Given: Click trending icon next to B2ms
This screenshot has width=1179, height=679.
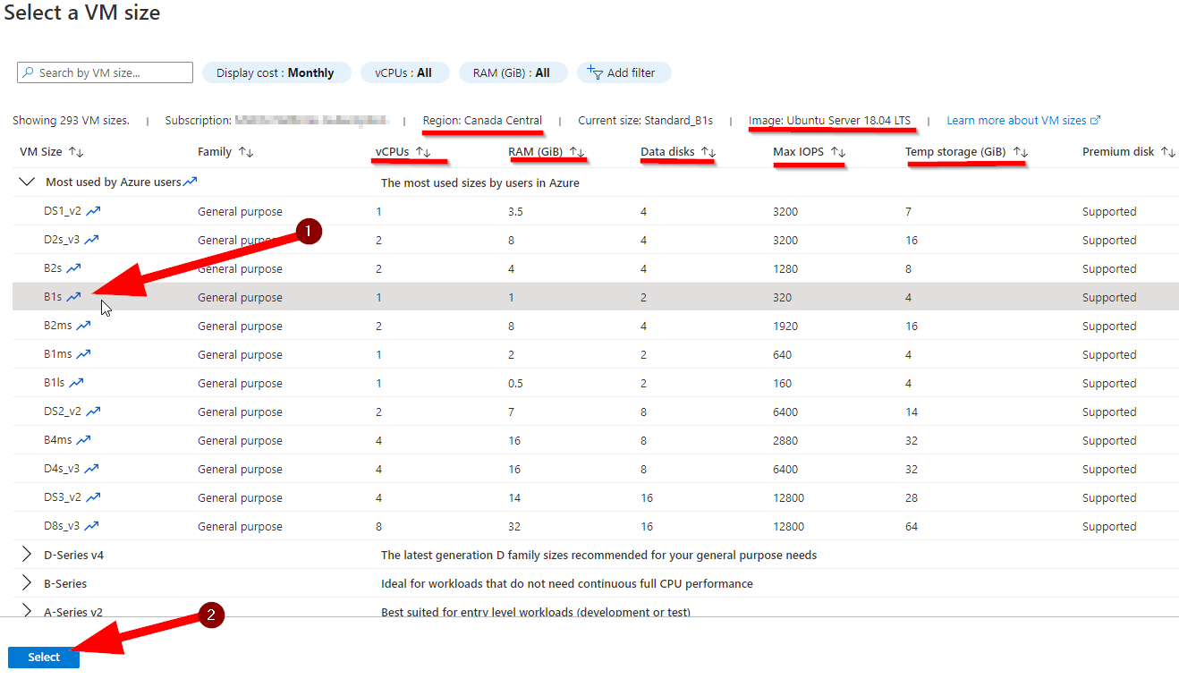Looking at the screenshot, I should pos(83,326).
